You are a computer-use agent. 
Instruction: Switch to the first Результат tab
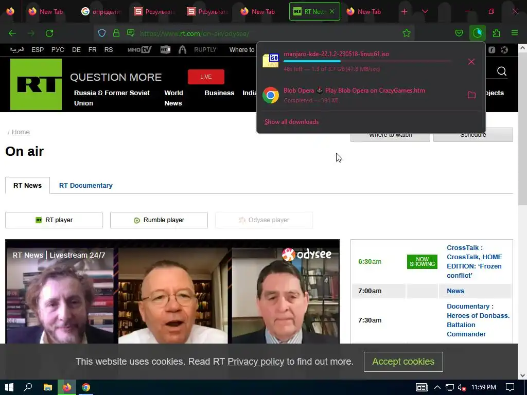click(154, 12)
